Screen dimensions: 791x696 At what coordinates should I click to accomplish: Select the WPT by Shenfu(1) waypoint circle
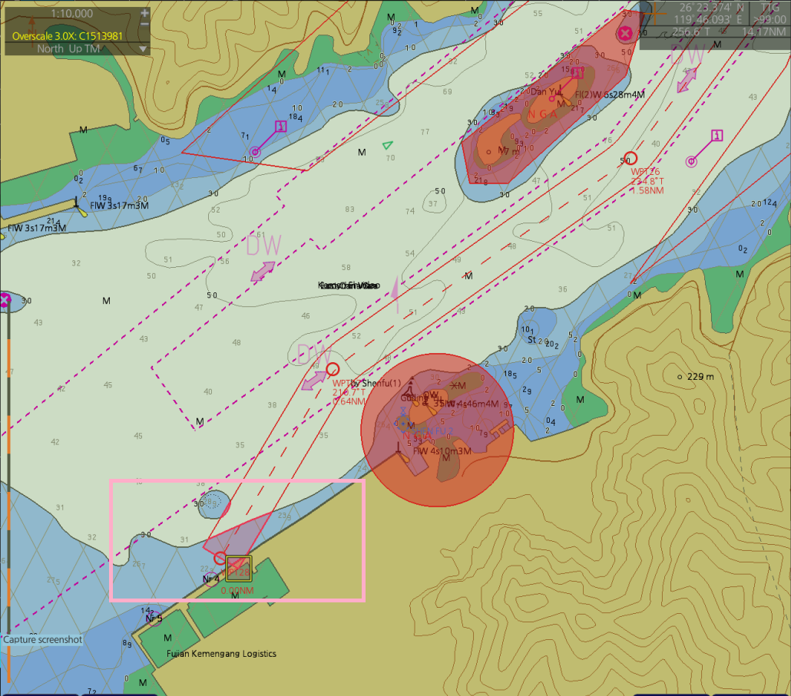point(333,369)
